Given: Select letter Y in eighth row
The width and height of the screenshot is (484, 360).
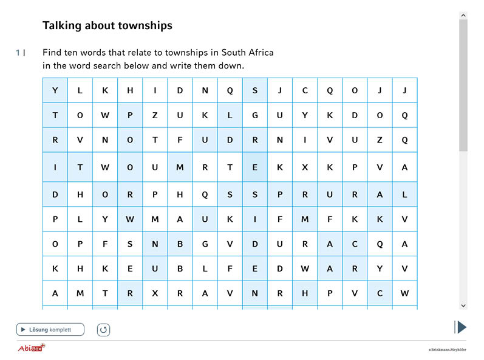Looking at the screenshot, I should 380,269.
